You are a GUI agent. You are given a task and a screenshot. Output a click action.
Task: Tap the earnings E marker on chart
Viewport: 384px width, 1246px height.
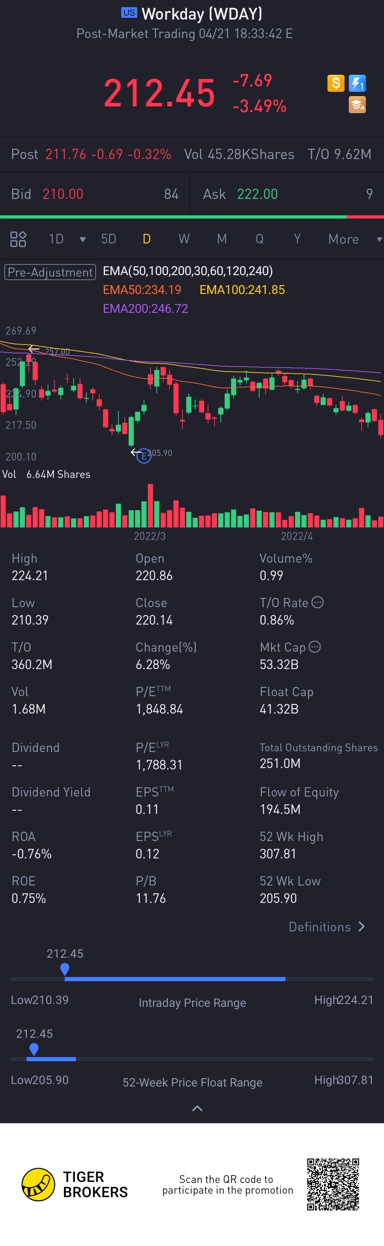(x=144, y=456)
